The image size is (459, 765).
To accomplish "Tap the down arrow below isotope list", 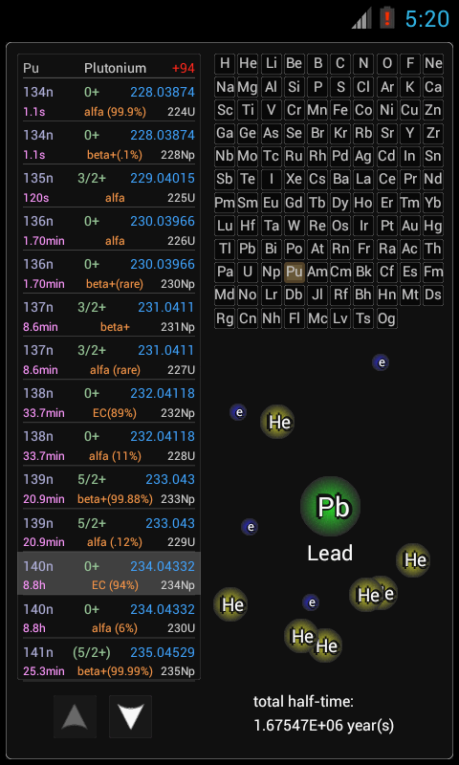I will (x=130, y=716).
